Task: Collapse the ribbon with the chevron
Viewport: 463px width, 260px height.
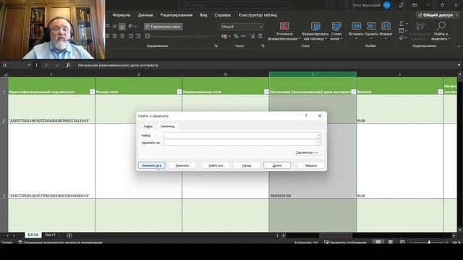Action: point(459,46)
